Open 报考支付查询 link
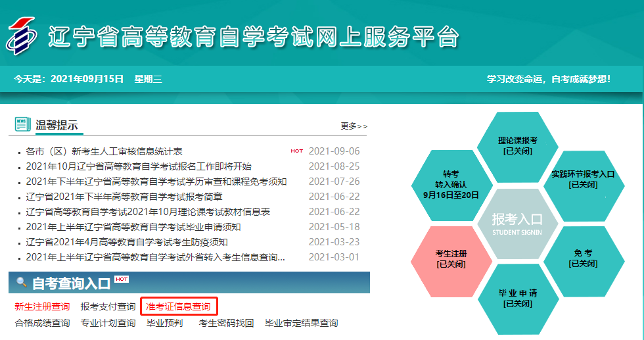The width and height of the screenshot is (644, 340). point(108,306)
